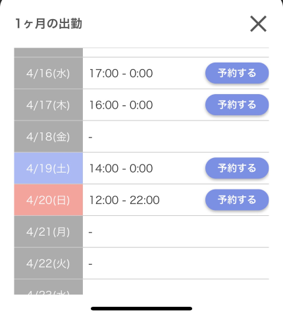The height and width of the screenshot is (316, 283).
Task: Click the 1ヶ月の出勤 heading
Action: [x=49, y=24]
